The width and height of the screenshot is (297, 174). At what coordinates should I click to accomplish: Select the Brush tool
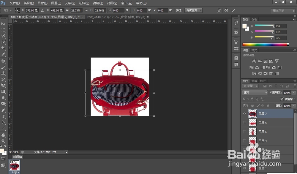[3, 67]
